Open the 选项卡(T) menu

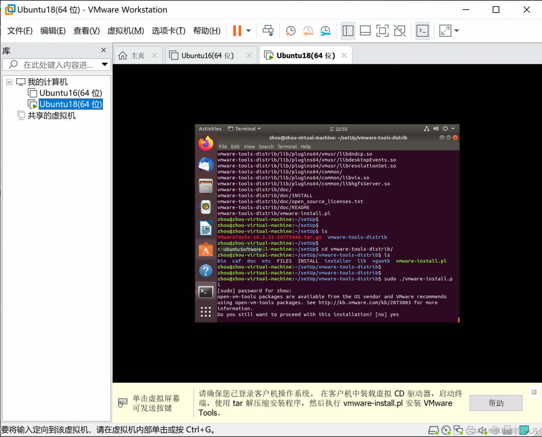(169, 30)
